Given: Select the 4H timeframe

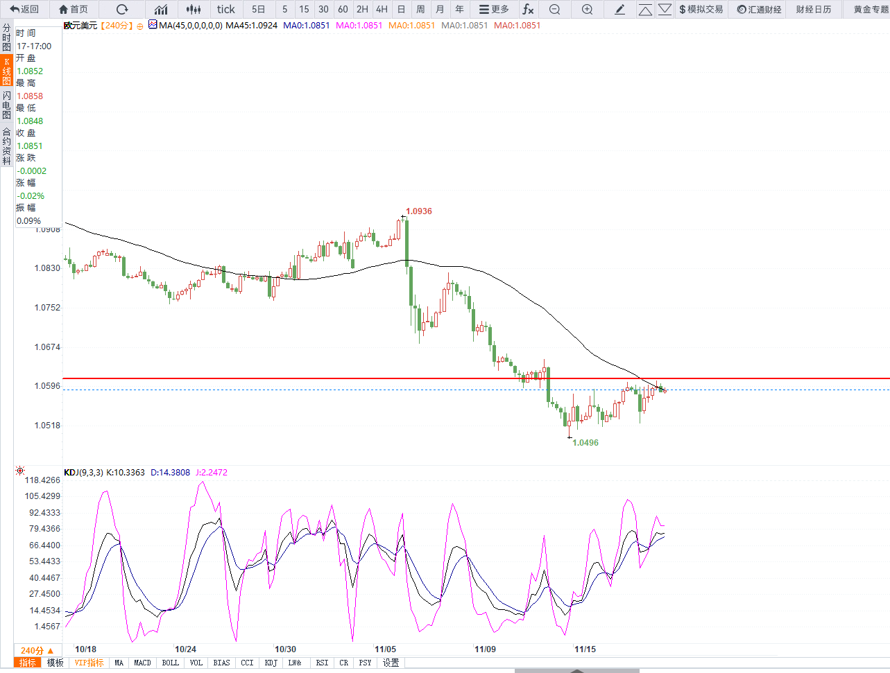Looking at the screenshot, I should tap(382, 9).
